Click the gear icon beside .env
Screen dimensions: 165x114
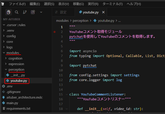4,86
